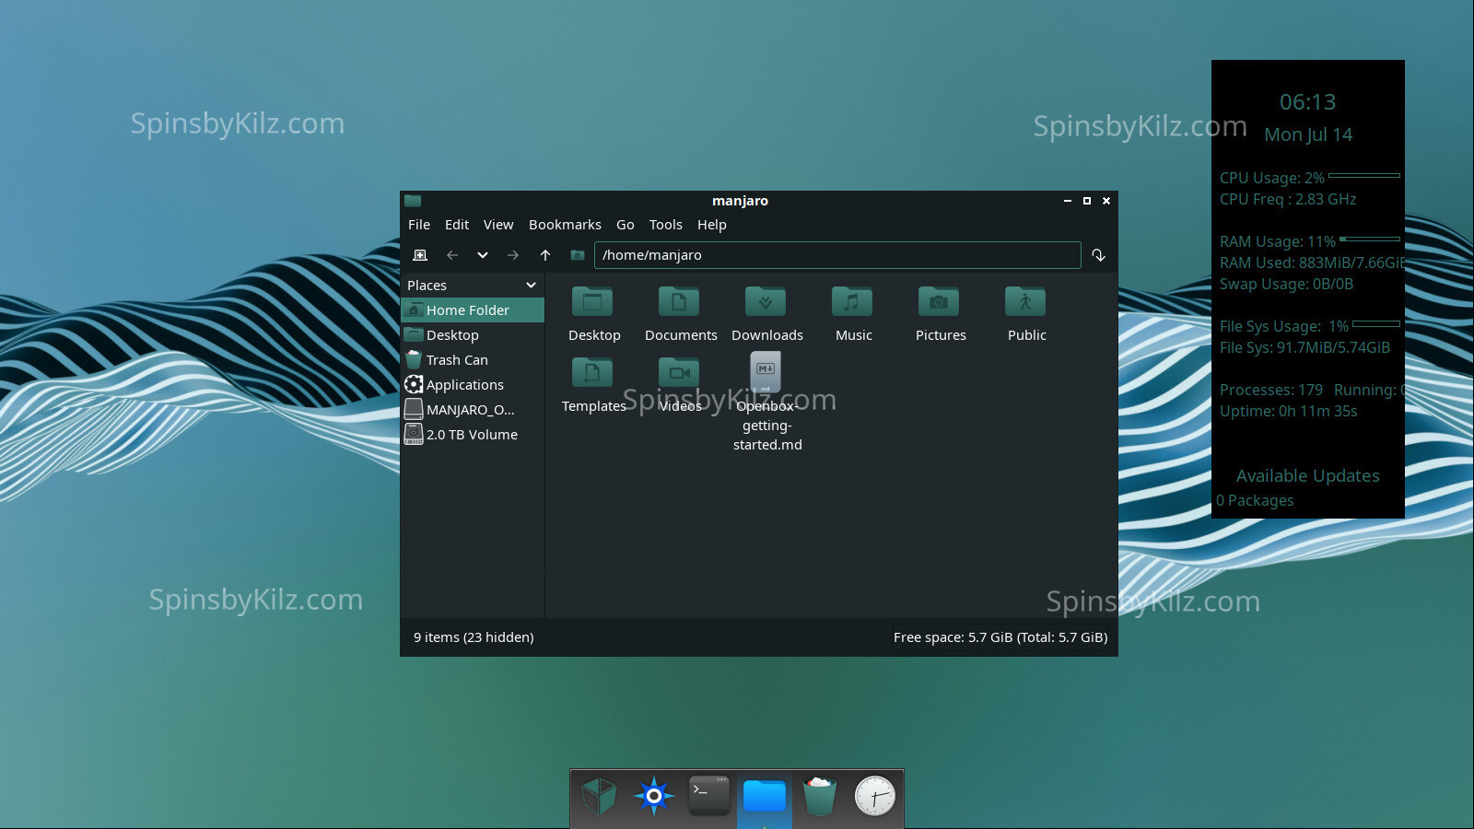Select the Pictures folder icon
Image resolution: width=1474 pixels, height=829 pixels.
click(x=939, y=301)
